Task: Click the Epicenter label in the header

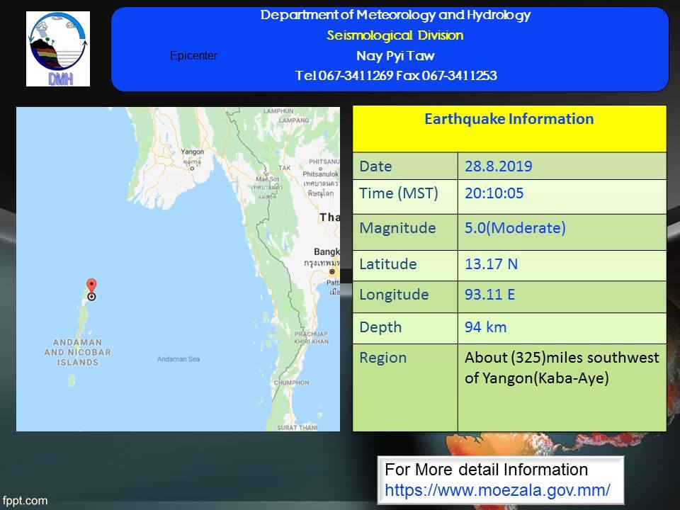Action: tap(194, 56)
